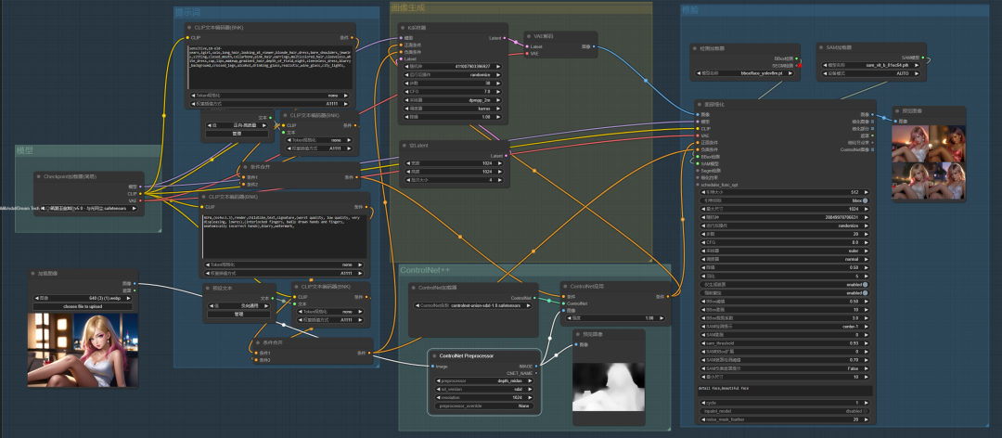
Task: Increase the K采样器 CFG 7.0 value arrow
Action: (498, 92)
